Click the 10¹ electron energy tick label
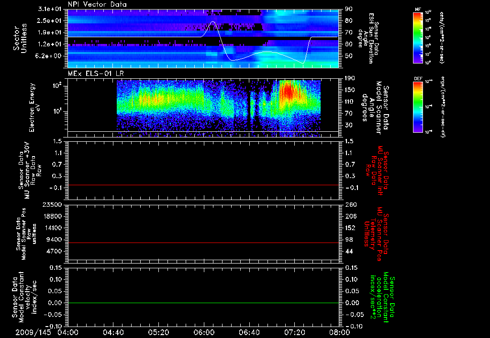This screenshot has height=338, width=490. click(x=57, y=111)
